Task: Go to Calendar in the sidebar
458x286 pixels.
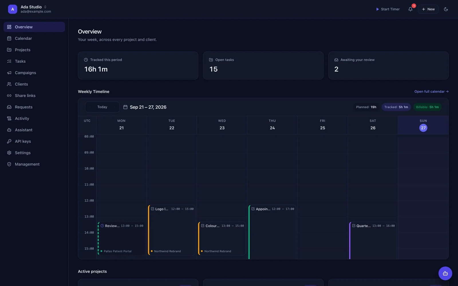Action: pyautogui.click(x=34, y=38)
